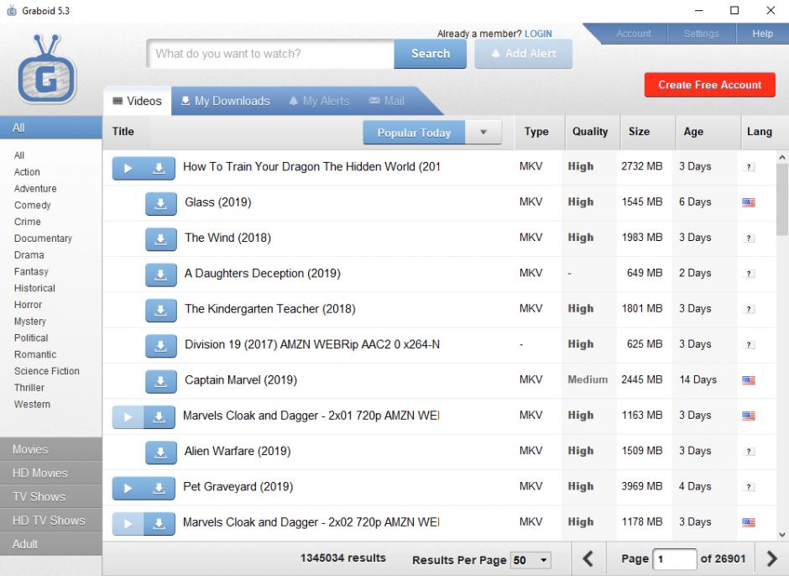Image resolution: width=789 pixels, height=576 pixels.
Task: Open the Help menu
Action: (x=762, y=34)
